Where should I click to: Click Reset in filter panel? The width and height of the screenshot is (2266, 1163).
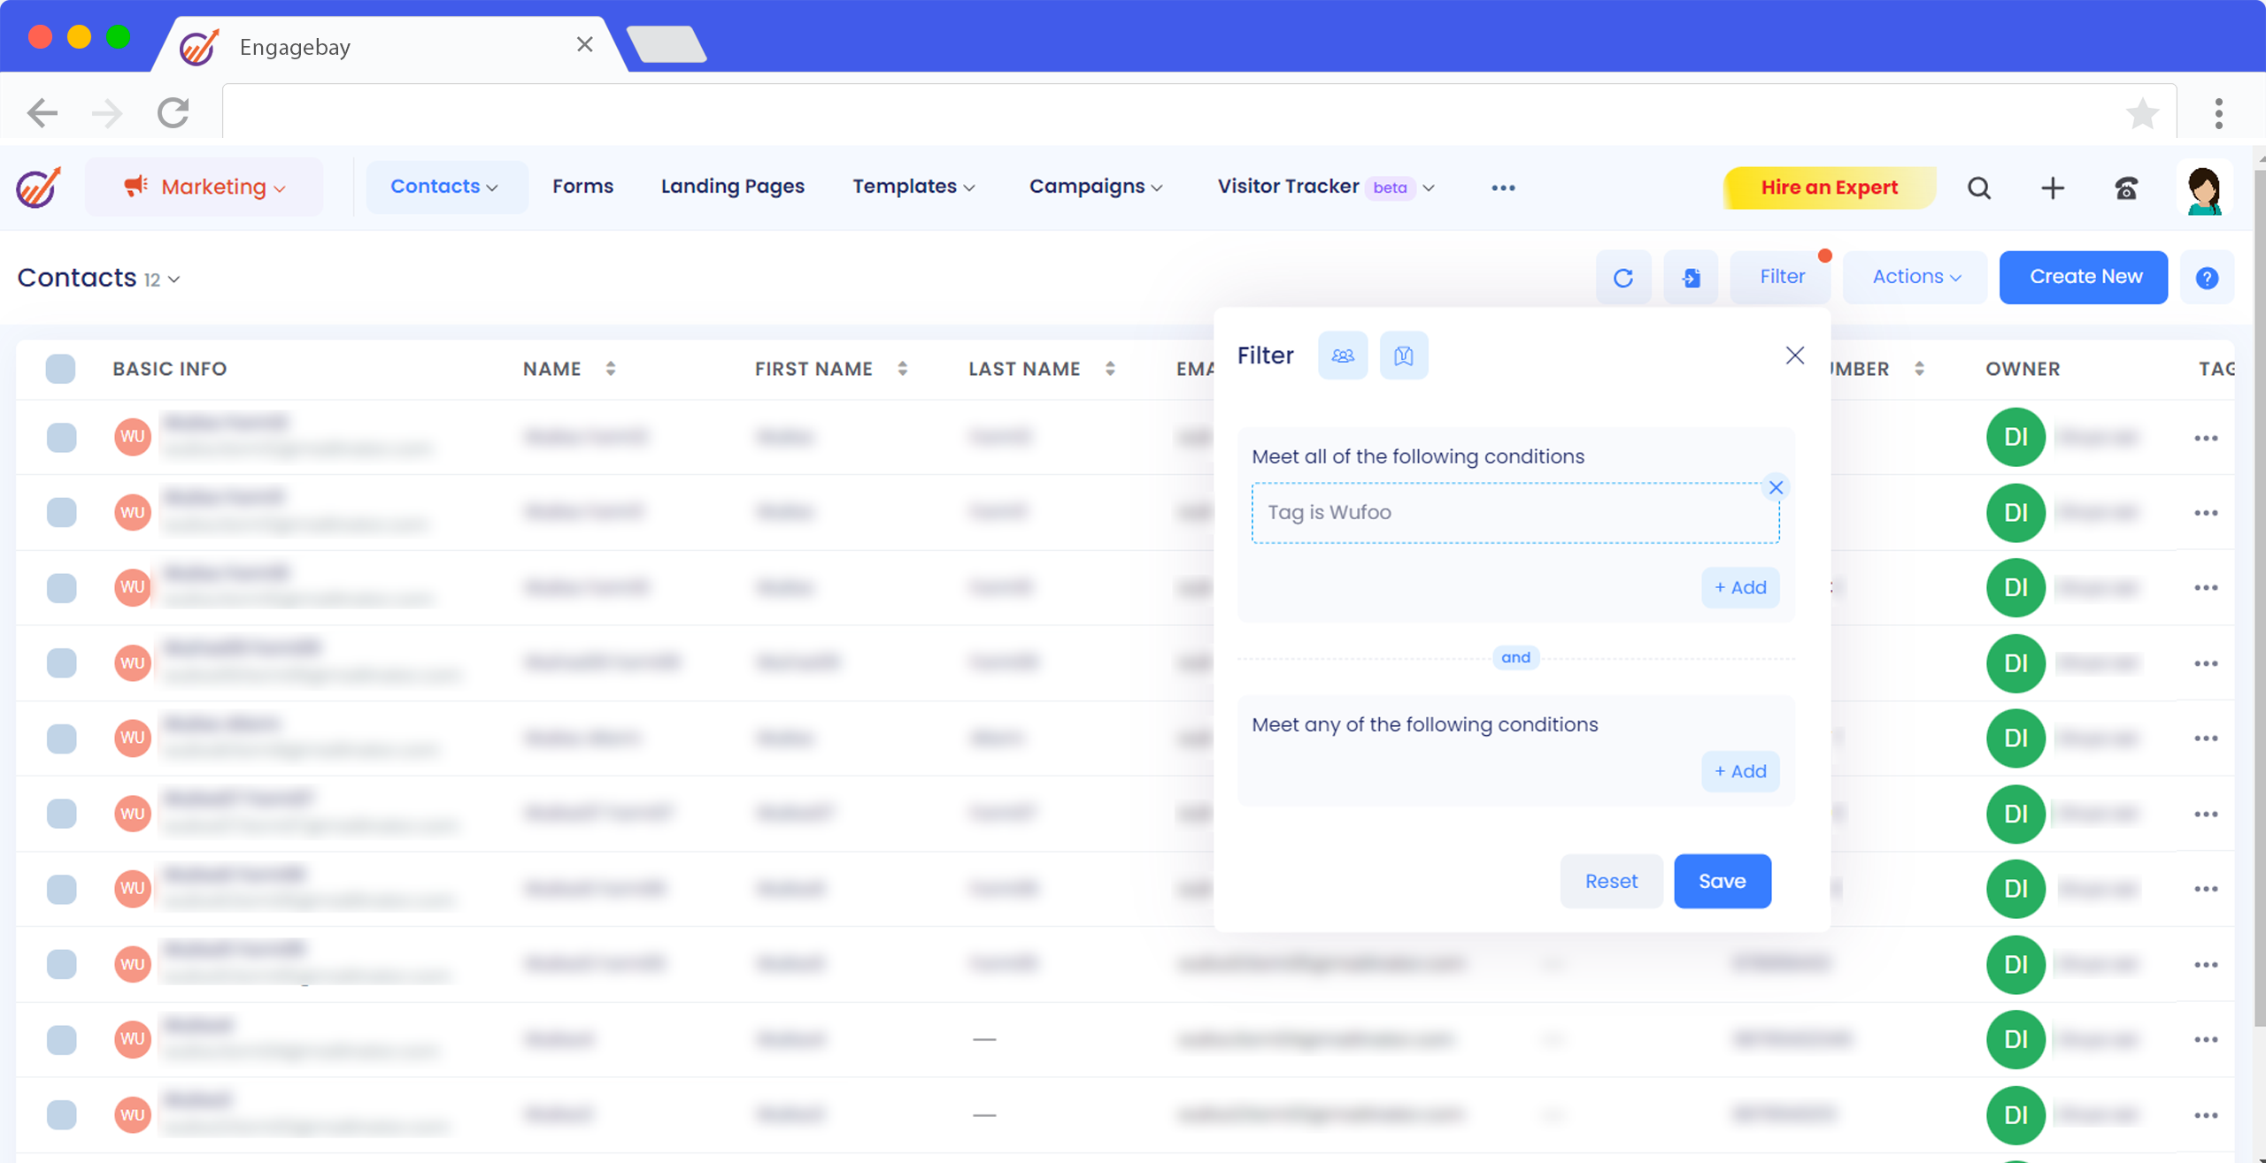(x=1610, y=881)
